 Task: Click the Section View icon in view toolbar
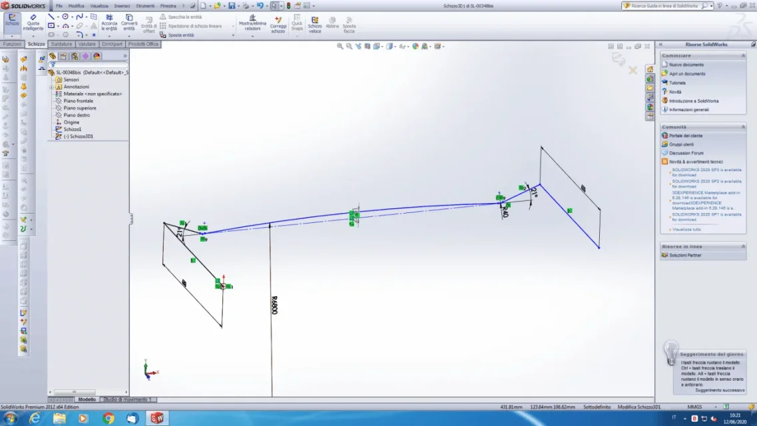click(368, 47)
